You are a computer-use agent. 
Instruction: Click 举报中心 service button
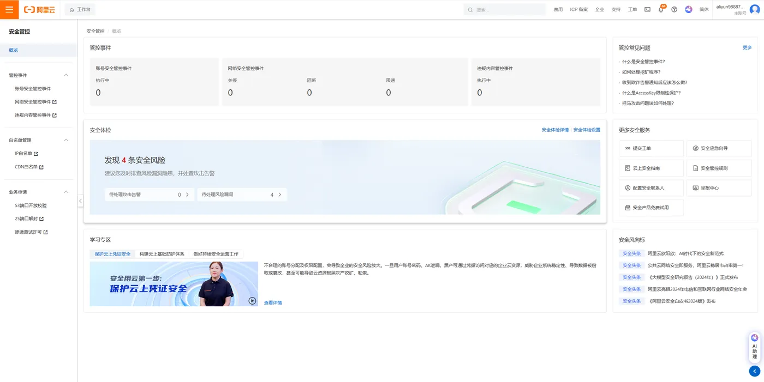719,188
